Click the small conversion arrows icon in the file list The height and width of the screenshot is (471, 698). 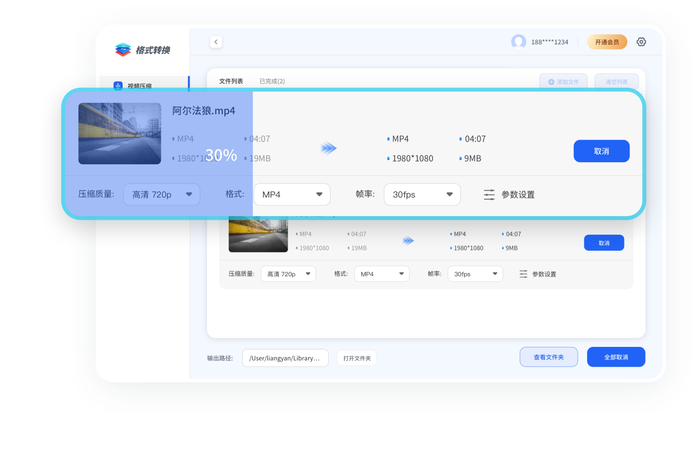pyautogui.click(x=408, y=241)
